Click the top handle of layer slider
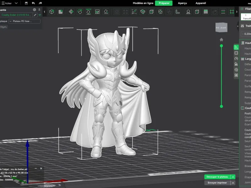Viewport: 251px width, 188px height. coord(222,46)
